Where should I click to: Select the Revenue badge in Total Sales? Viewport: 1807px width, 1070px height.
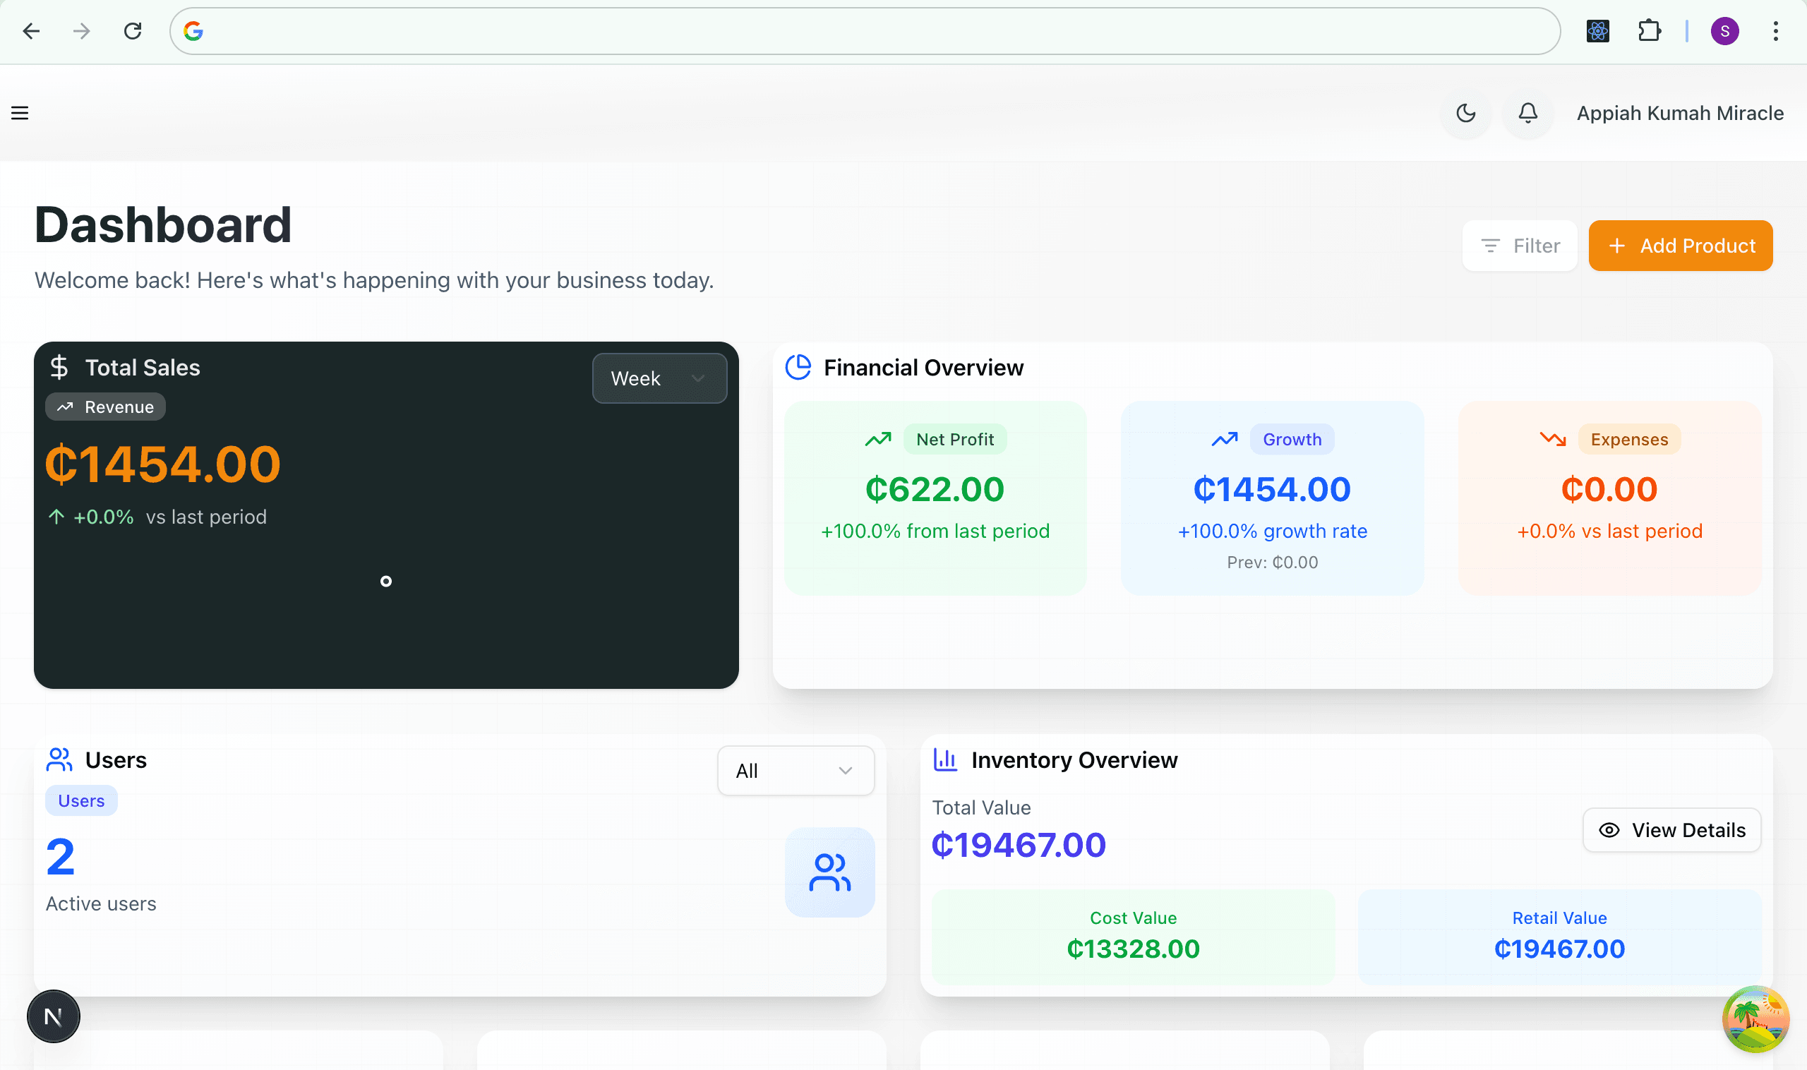(x=106, y=407)
